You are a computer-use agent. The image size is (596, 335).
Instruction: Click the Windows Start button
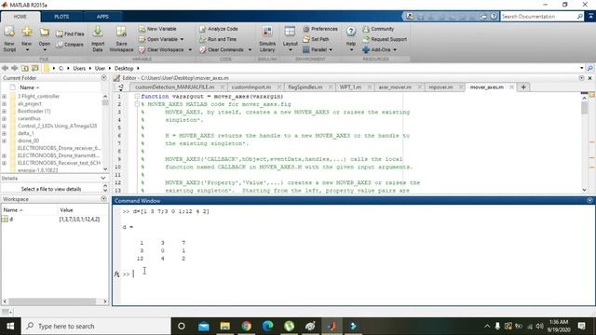(10, 327)
